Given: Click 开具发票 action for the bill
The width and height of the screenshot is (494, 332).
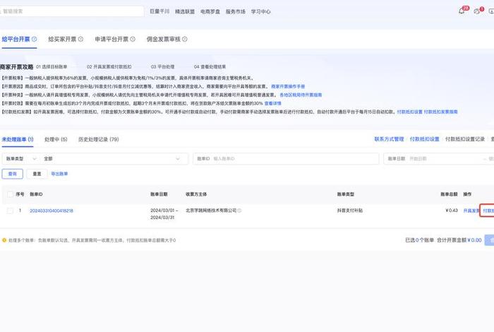Looking at the screenshot, I should coord(471,211).
